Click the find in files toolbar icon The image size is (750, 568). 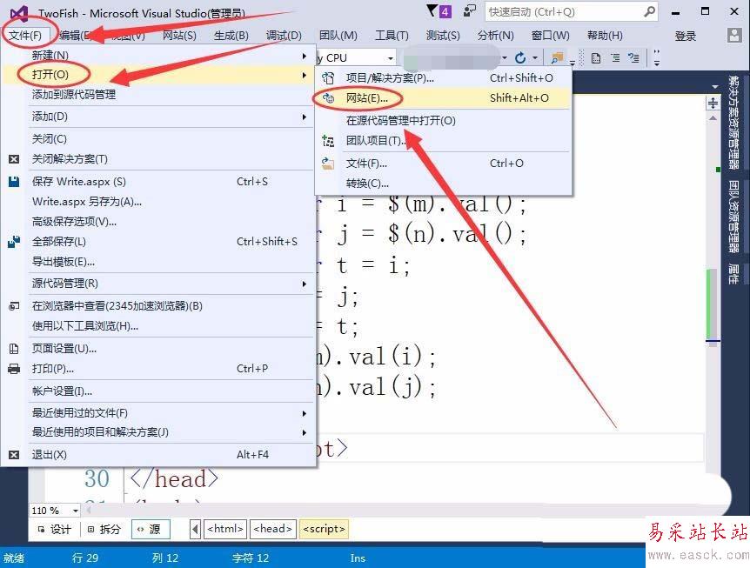click(x=556, y=58)
